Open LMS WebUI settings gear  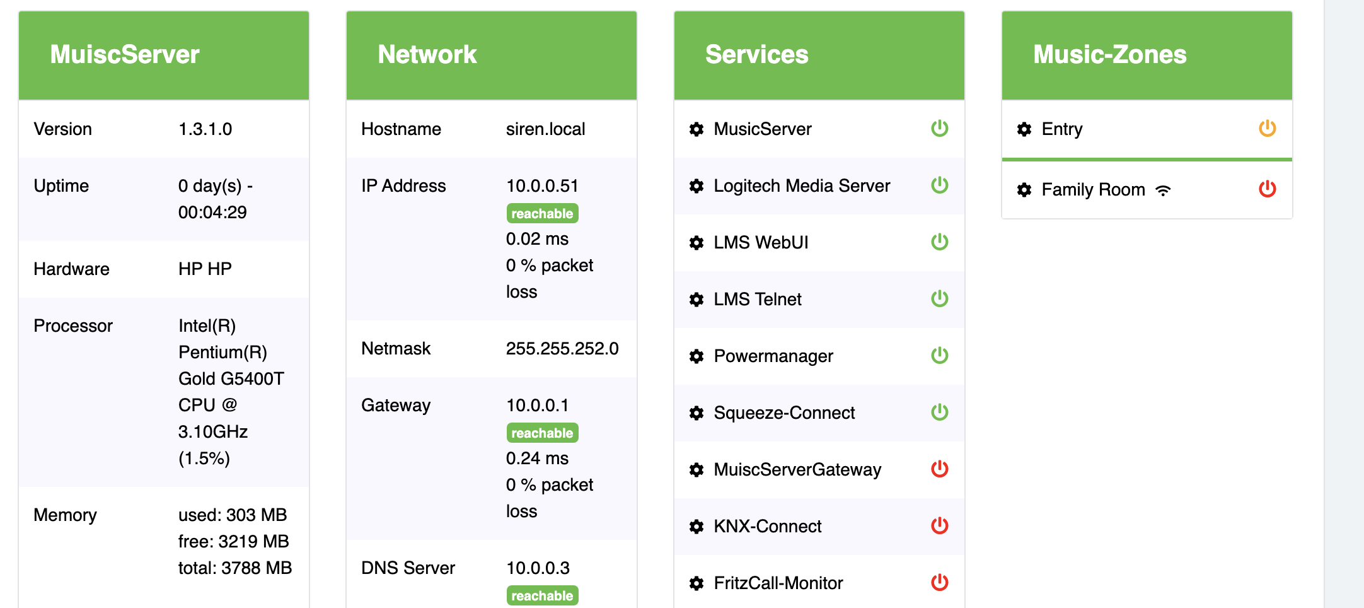point(696,243)
